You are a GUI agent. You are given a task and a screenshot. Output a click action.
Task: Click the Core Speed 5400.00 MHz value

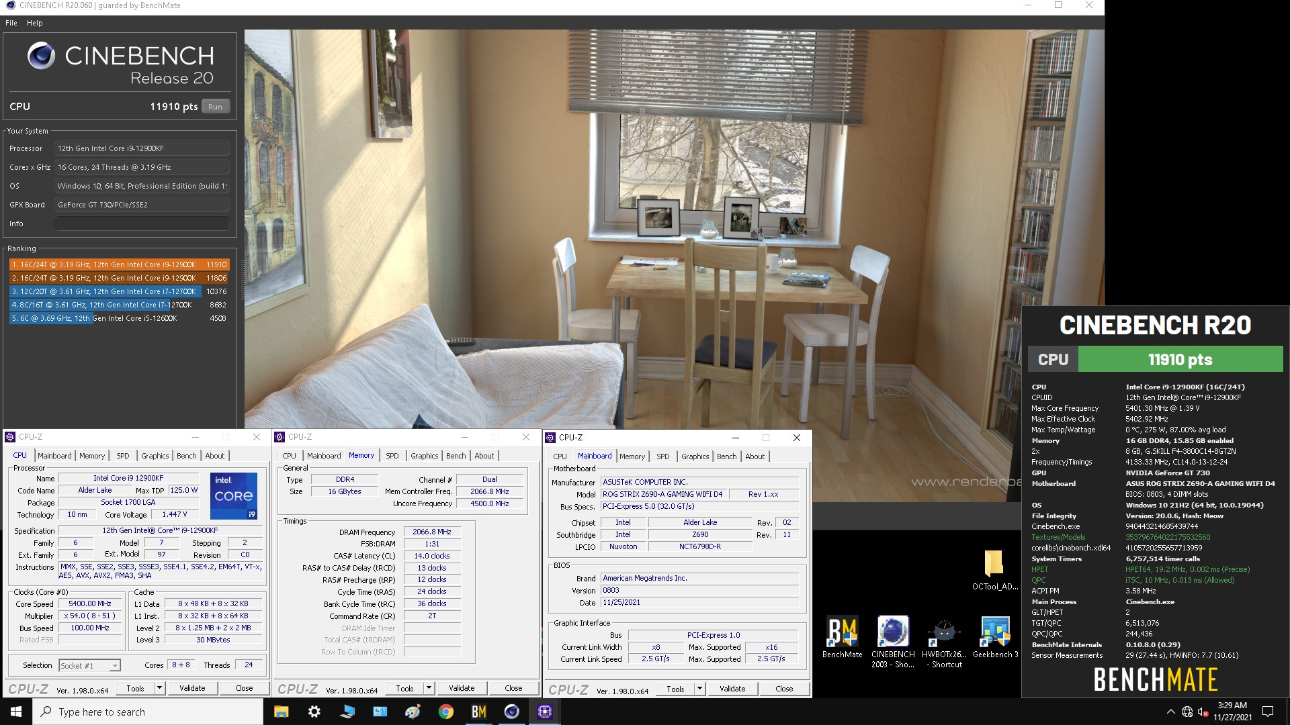pyautogui.click(x=90, y=603)
